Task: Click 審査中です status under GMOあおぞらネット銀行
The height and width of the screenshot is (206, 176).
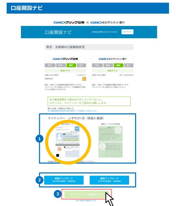Action: click(113, 71)
